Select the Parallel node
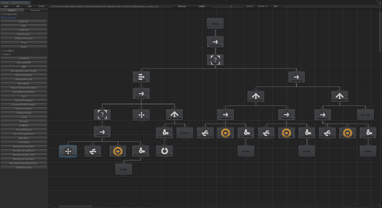The height and width of the screenshot is (208, 382). 141,77
